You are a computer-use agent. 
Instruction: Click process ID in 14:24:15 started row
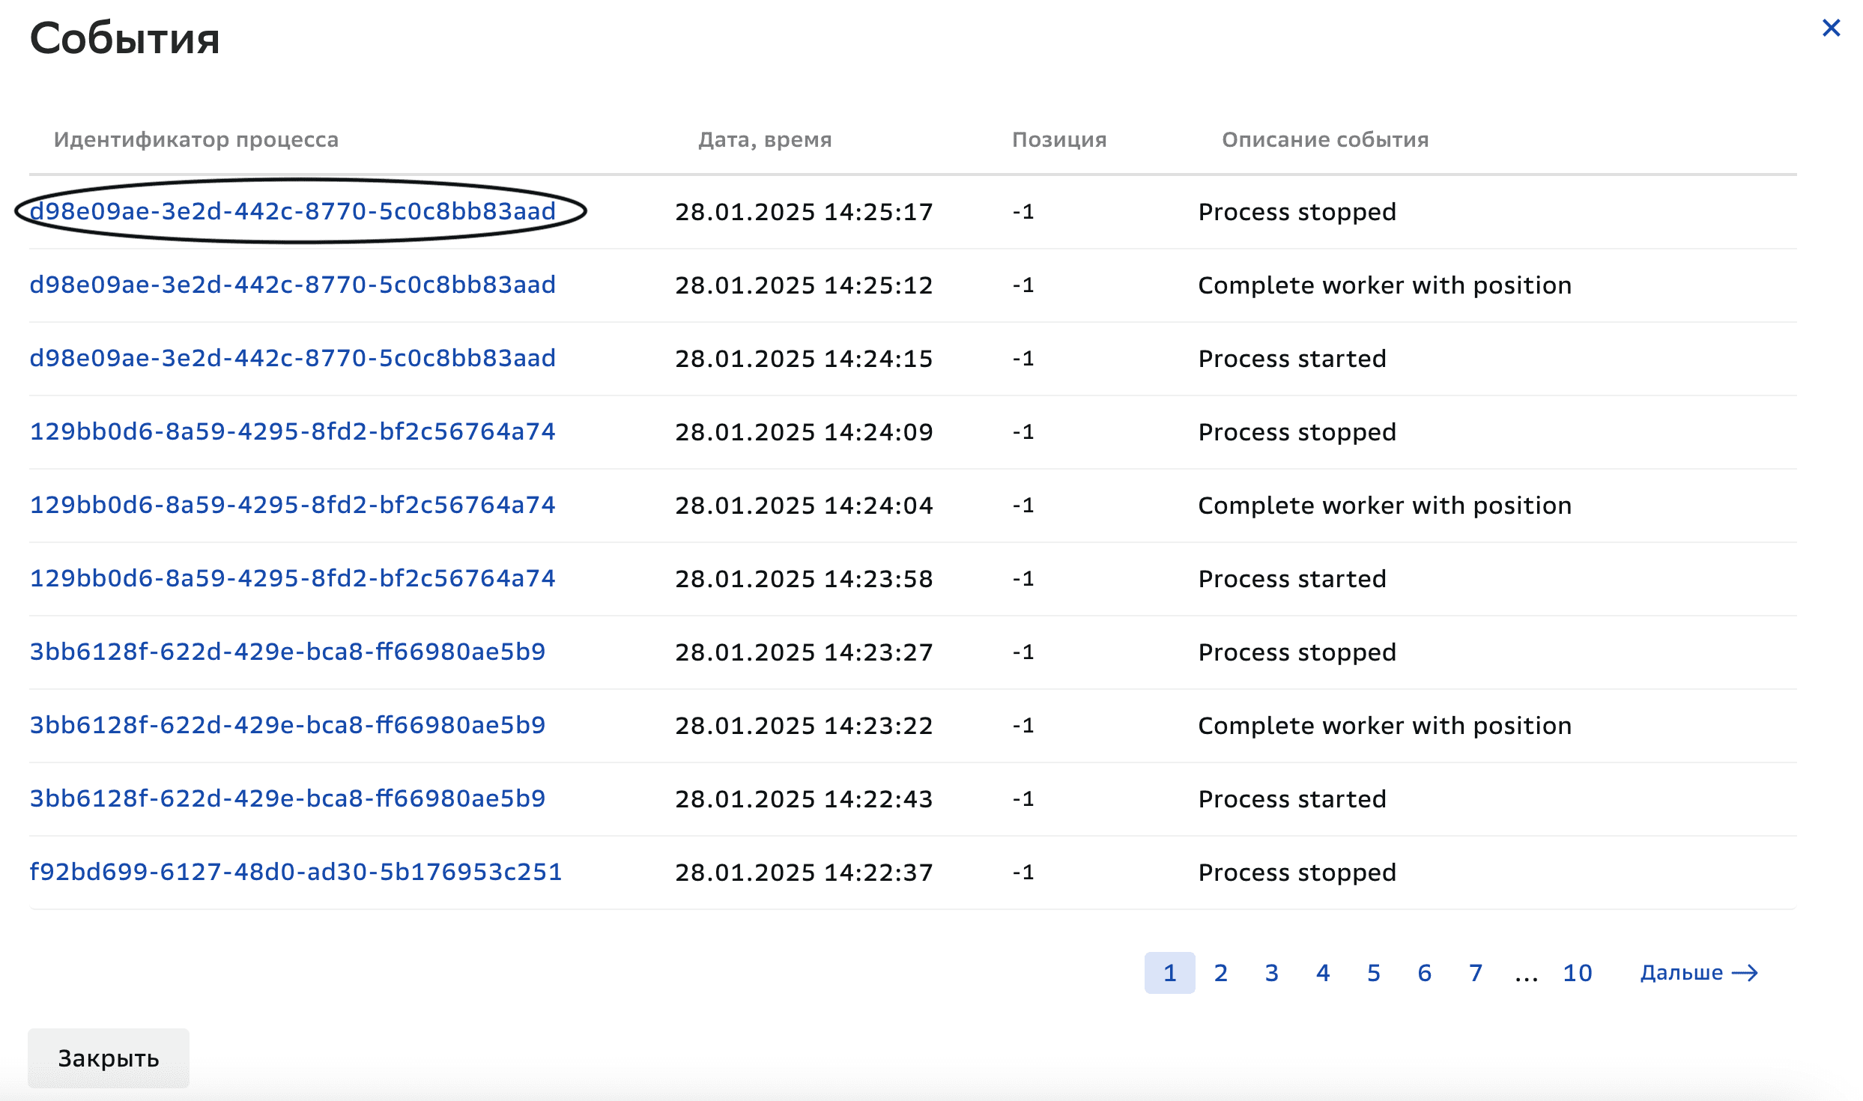(x=293, y=358)
